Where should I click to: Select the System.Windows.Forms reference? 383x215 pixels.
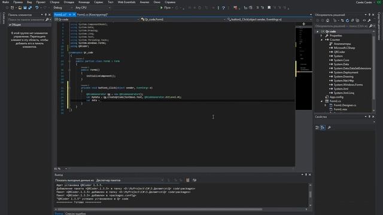coord(348,85)
